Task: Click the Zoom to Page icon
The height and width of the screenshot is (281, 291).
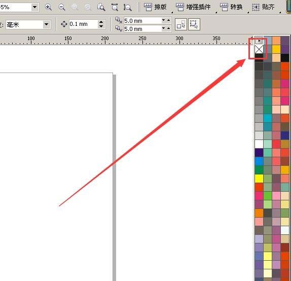Action: tap(101, 7)
